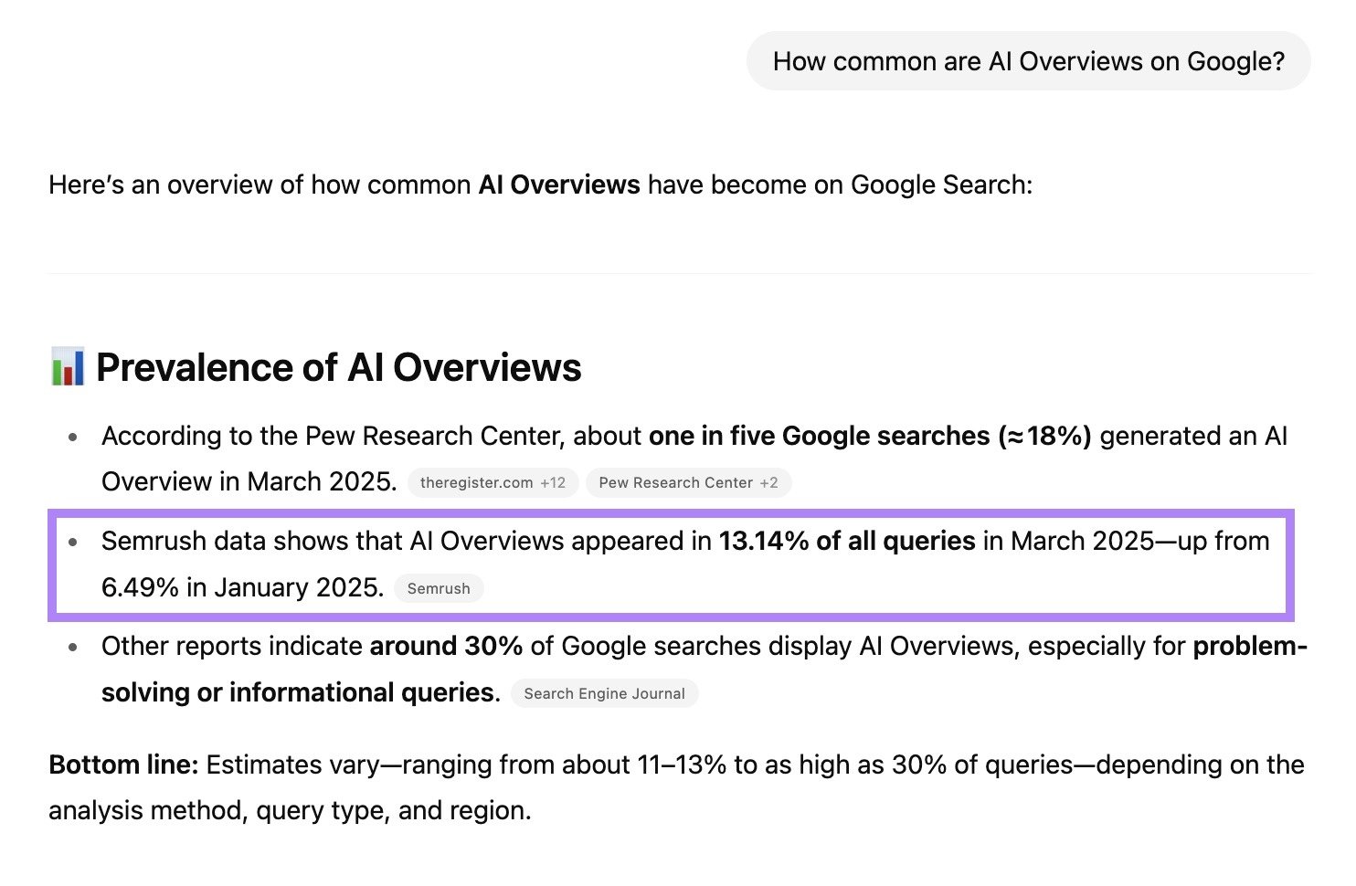Select the Prevalence of AI Overviews heading
Image resolution: width=1356 pixels, height=886 pixels.
click(x=339, y=368)
